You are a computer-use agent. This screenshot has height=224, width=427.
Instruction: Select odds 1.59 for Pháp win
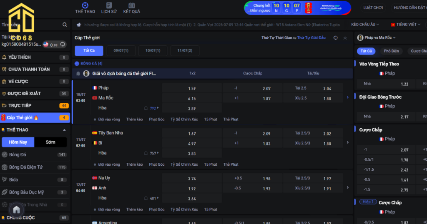pos(192,89)
